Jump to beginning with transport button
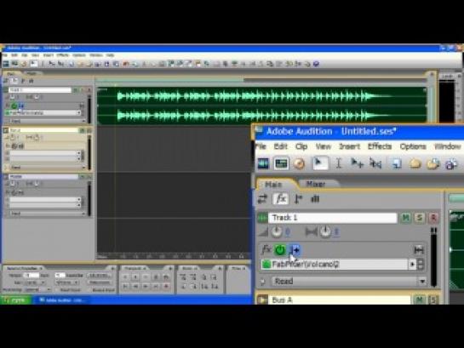 point(125,286)
